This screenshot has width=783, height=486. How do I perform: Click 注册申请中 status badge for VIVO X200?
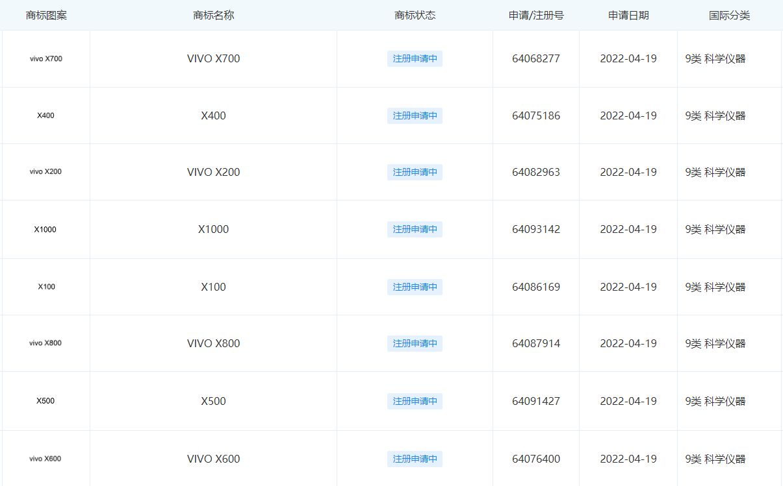pos(415,172)
